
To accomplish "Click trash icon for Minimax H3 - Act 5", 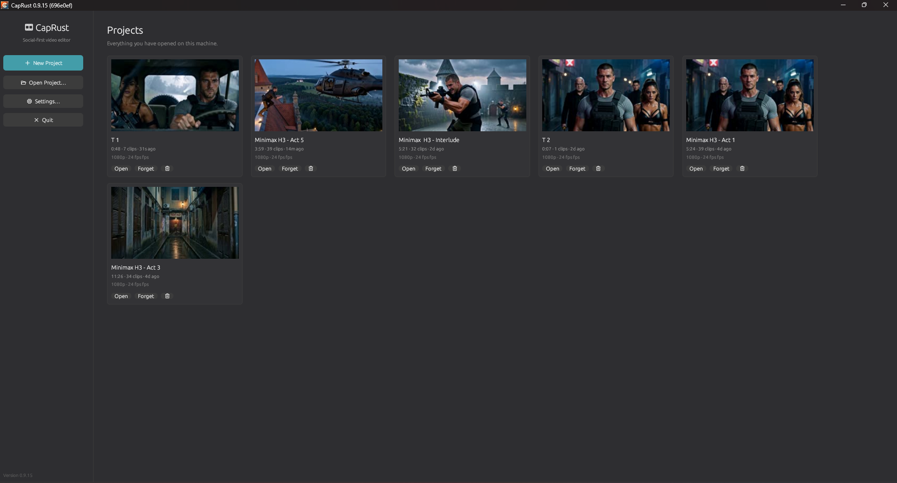I will pos(311,169).
